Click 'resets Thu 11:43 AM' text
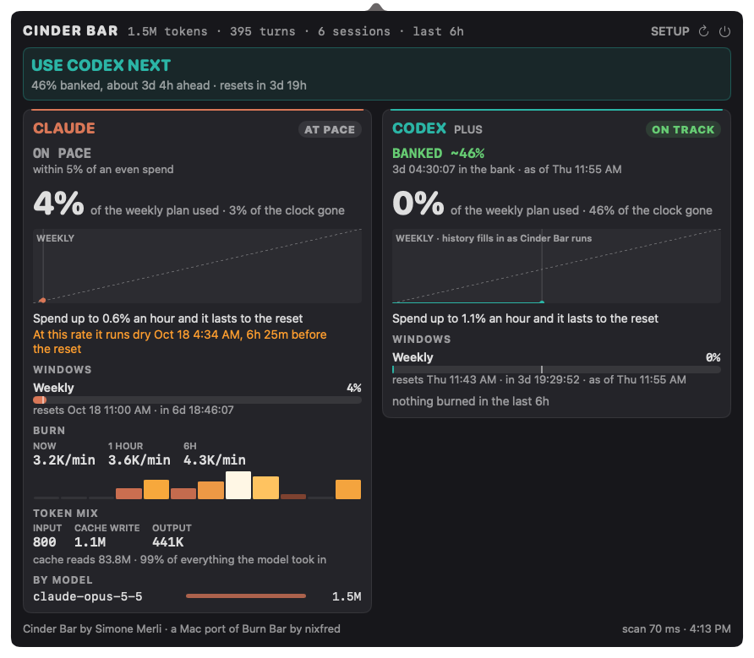 tap(444, 380)
